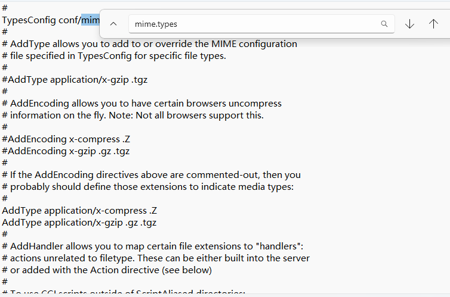Click the line 'or added with the Action directive'
Image resolution: width=450 pixels, height=297 pixels.
(x=107, y=270)
